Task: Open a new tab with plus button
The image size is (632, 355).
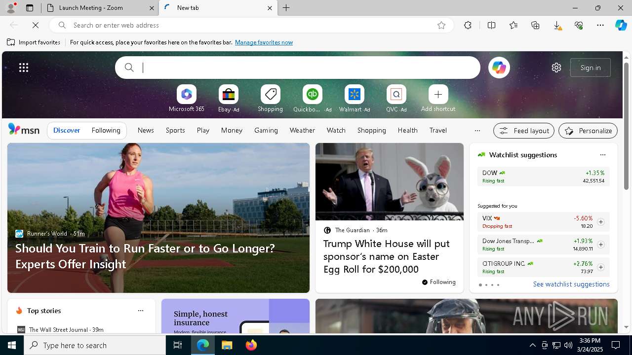Action: (286, 8)
